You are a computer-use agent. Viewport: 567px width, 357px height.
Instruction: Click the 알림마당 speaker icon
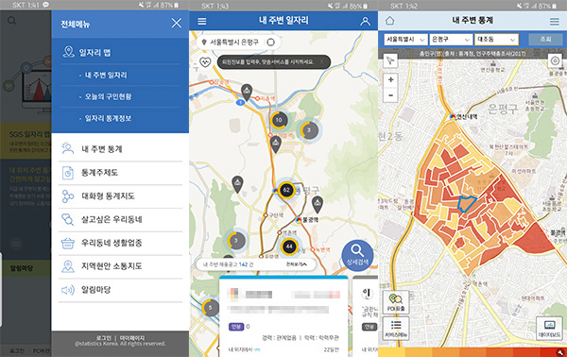pos(68,290)
